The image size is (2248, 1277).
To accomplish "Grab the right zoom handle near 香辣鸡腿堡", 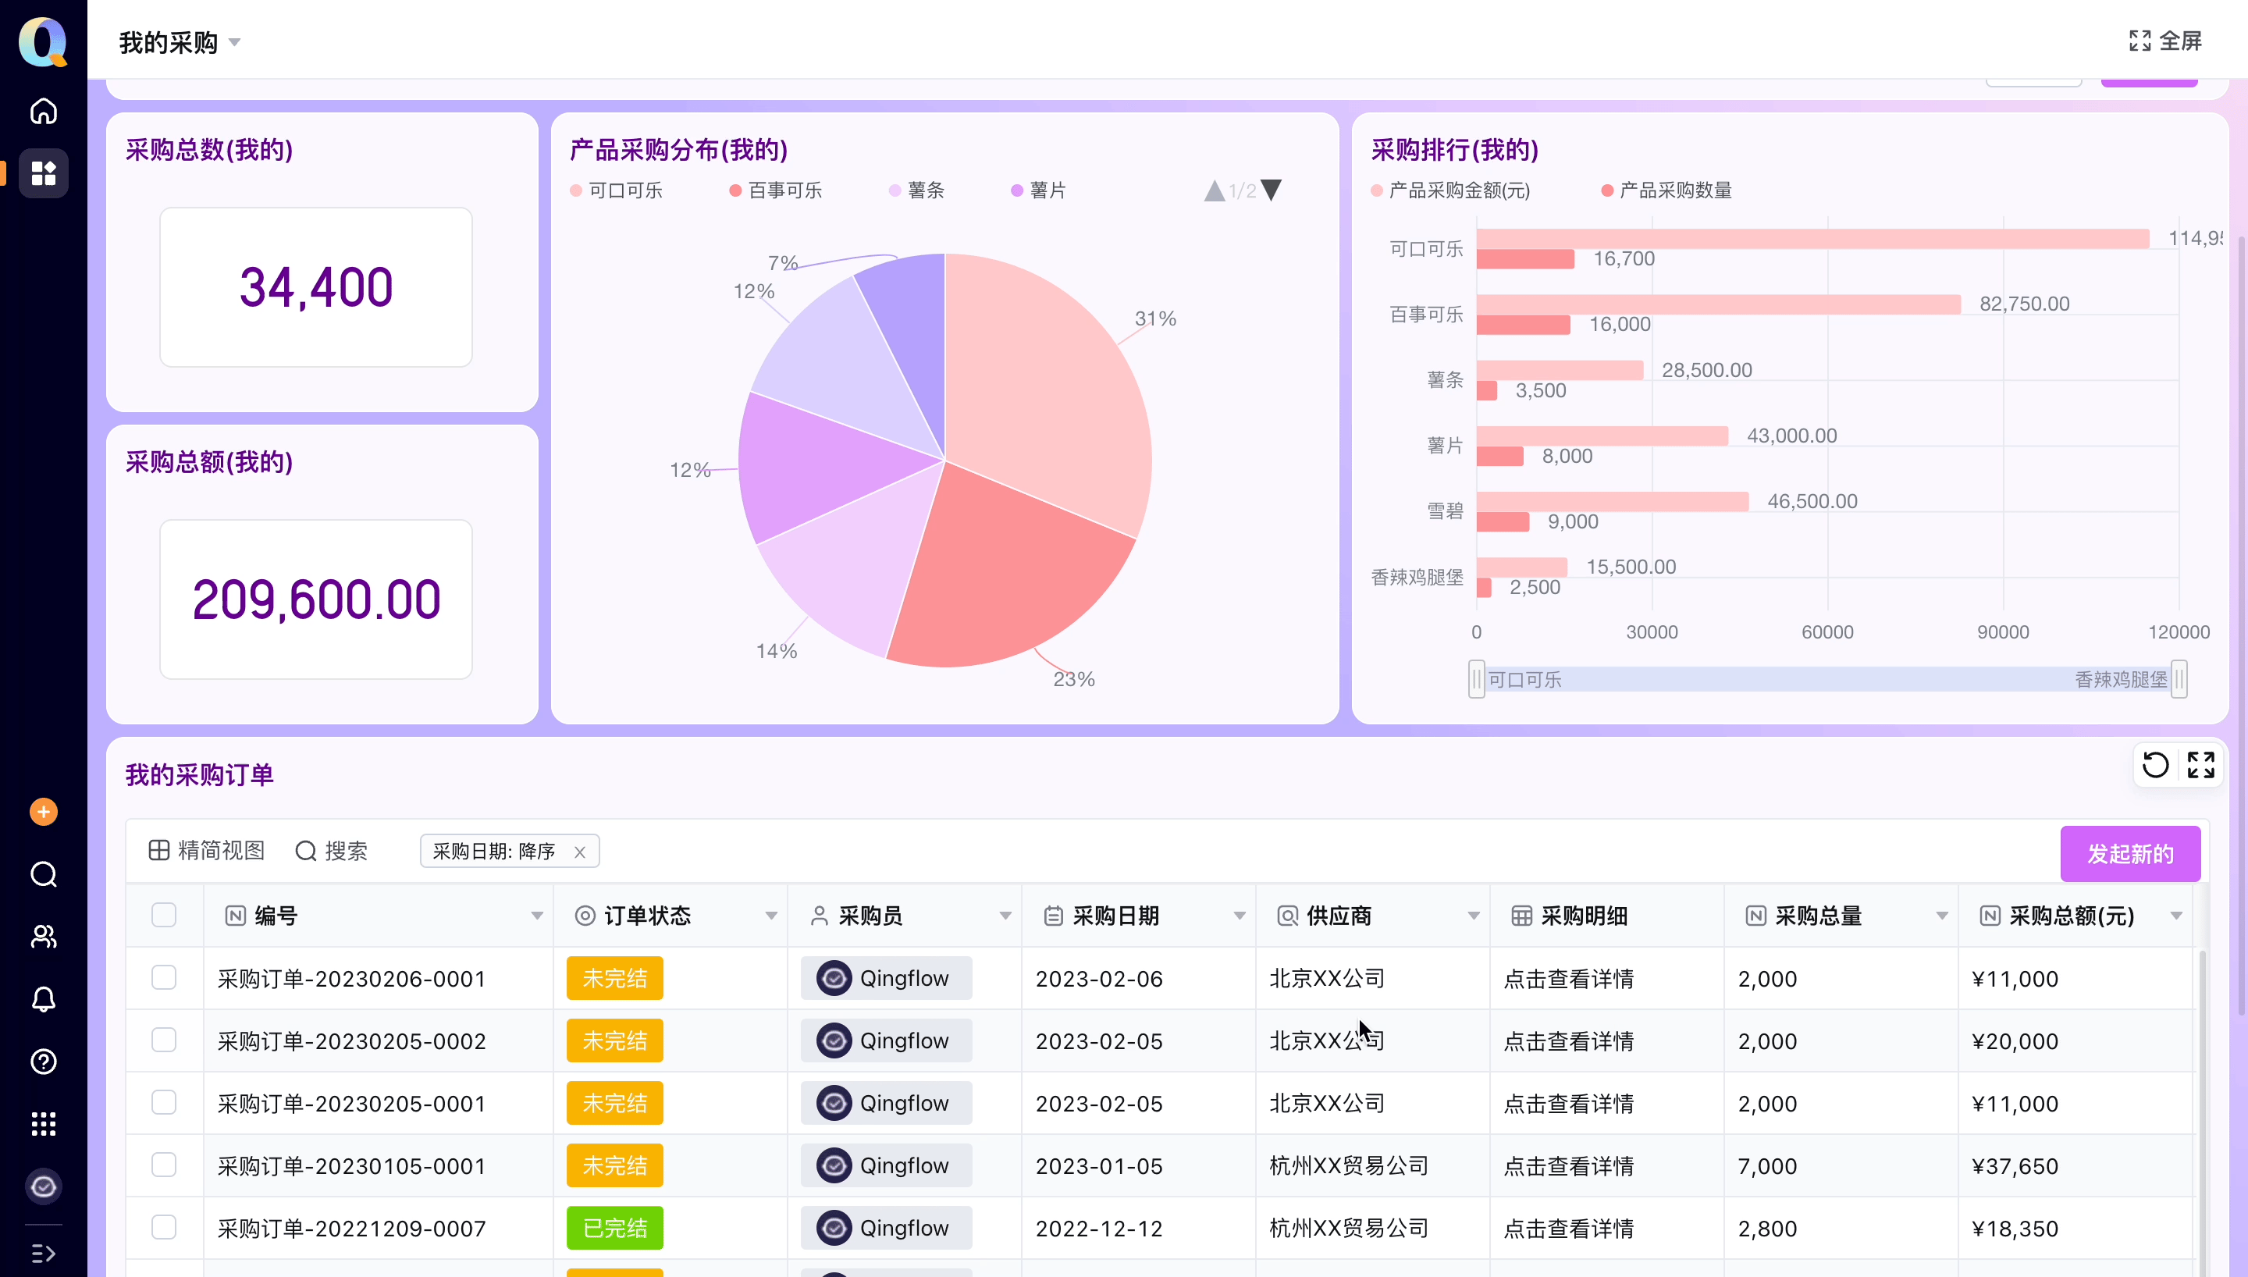I will (x=2179, y=679).
